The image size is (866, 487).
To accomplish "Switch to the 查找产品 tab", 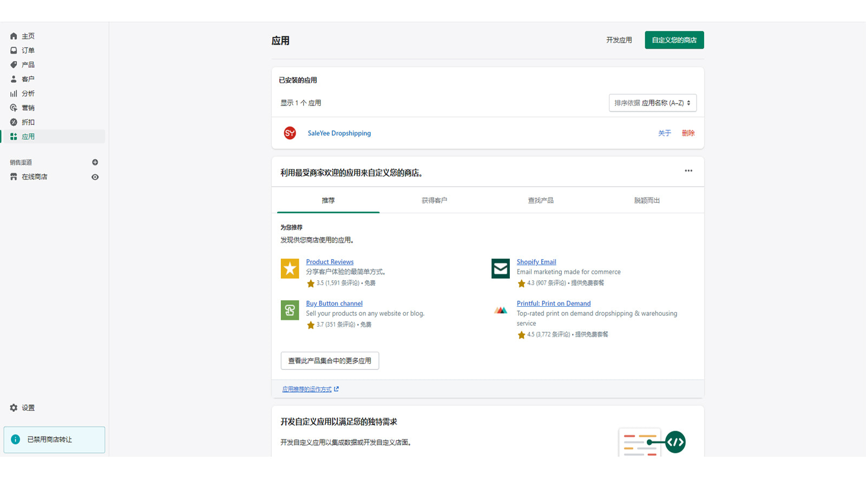I will point(541,200).
